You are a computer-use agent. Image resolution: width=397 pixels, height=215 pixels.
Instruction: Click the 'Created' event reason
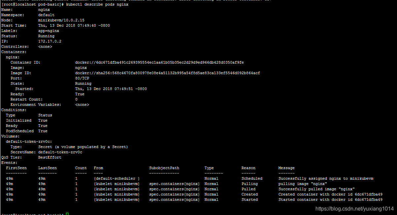(249, 194)
